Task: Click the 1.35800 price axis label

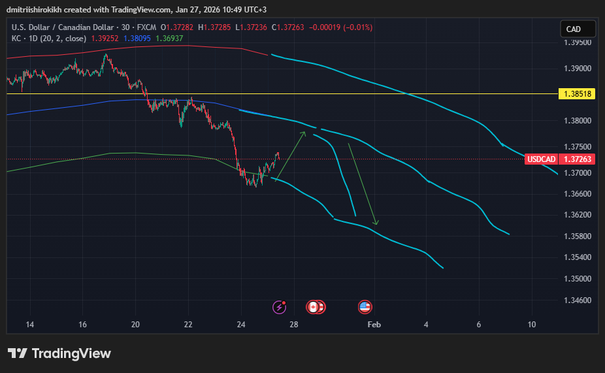Action: (x=577, y=236)
